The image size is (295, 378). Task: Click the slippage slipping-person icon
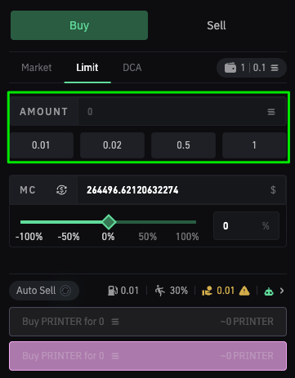point(160,291)
